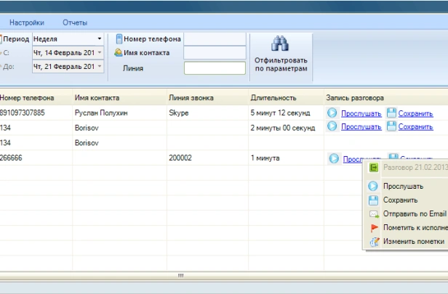This screenshot has height=294, width=448.
Task: Click save disk icon in 2 минуты 00 секунд row
Action: pyautogui.click(x=392, y=126)
